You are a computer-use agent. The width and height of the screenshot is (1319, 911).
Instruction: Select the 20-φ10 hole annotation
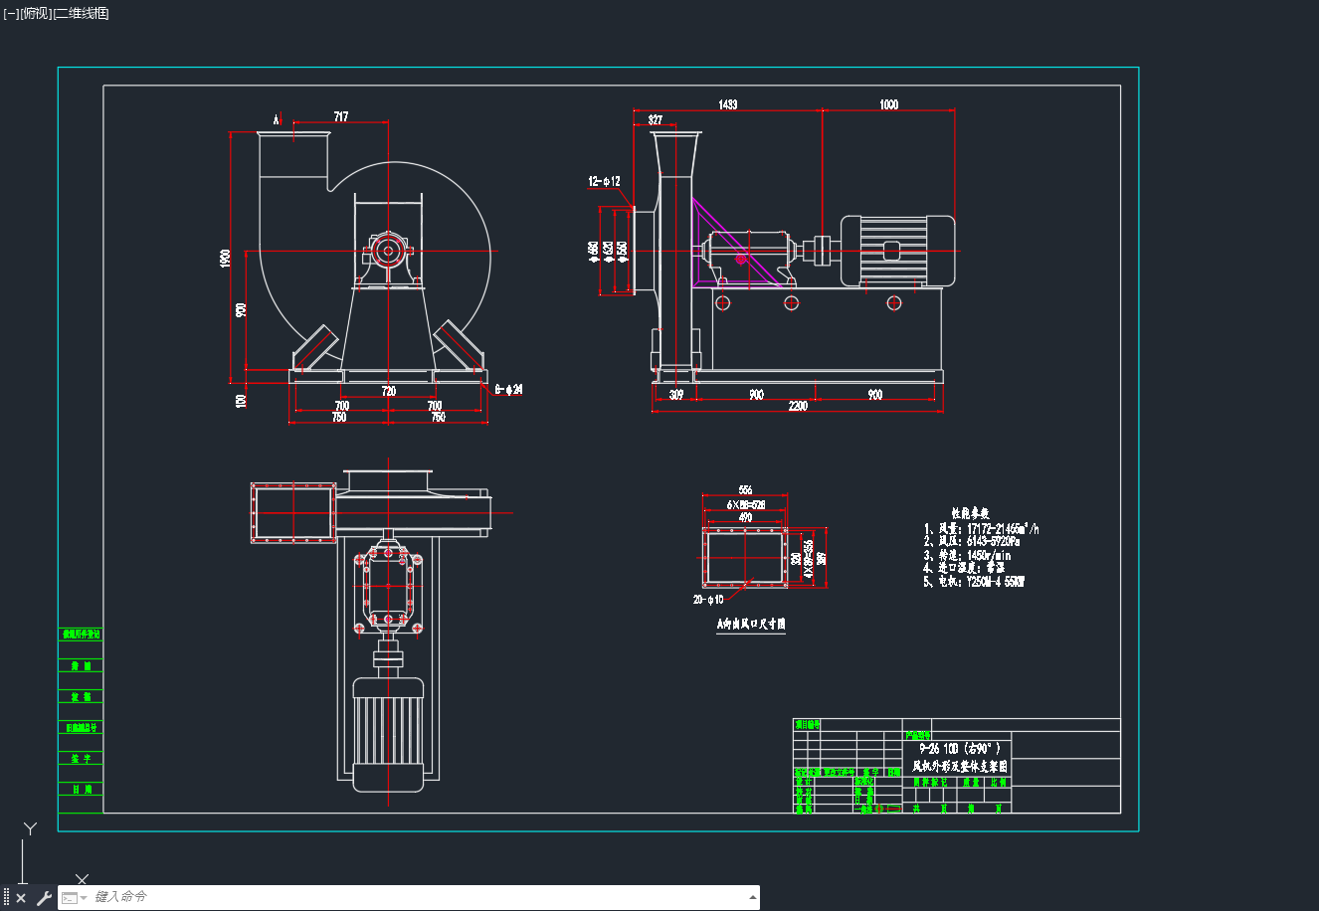tap(708, 600)
